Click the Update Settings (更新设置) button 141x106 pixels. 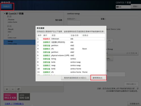131,84
